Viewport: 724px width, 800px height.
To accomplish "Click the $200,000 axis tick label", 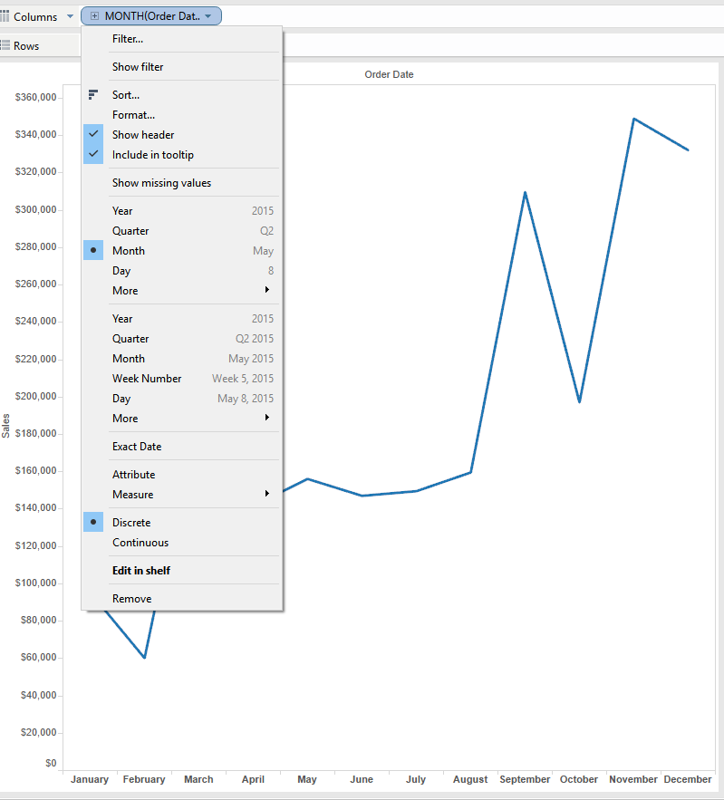I will click(x=35, y=396).
